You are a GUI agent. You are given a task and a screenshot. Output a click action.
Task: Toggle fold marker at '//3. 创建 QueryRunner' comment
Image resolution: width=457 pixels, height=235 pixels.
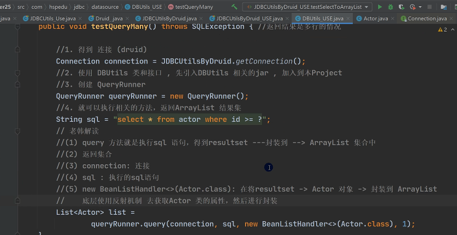point(18,85)
